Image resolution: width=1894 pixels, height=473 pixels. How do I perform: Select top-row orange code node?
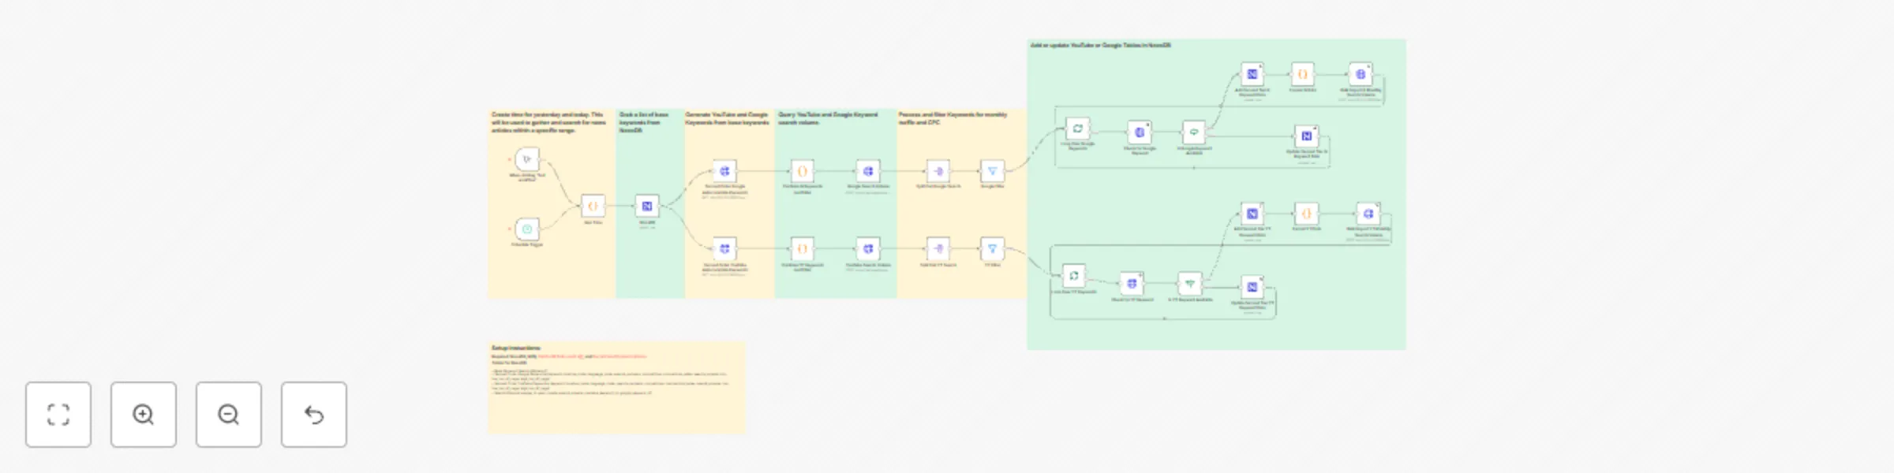[1302, 74]
